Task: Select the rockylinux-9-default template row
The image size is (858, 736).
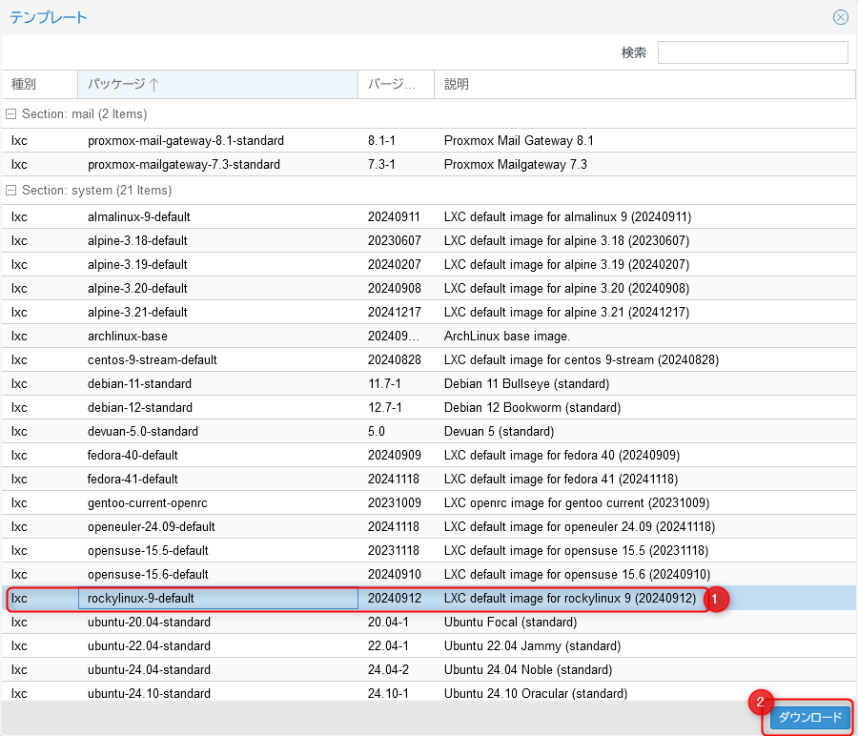Action: tap(141, 599)
